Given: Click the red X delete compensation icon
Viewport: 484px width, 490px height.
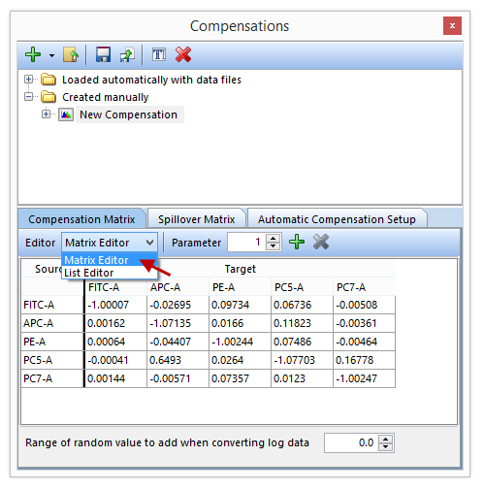Looking at the screenshot, I should click(x=183, y=54).
